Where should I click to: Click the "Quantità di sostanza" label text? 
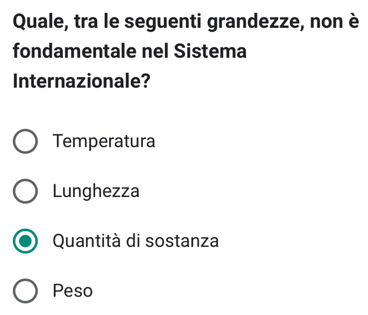[135, 241]
